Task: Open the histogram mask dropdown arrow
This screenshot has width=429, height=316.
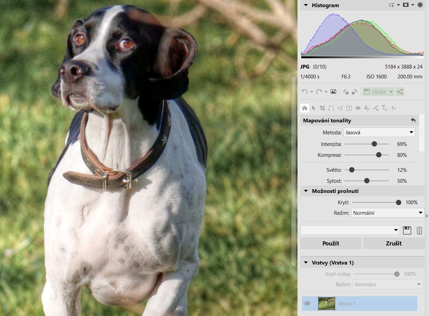Action: point(413,5)
